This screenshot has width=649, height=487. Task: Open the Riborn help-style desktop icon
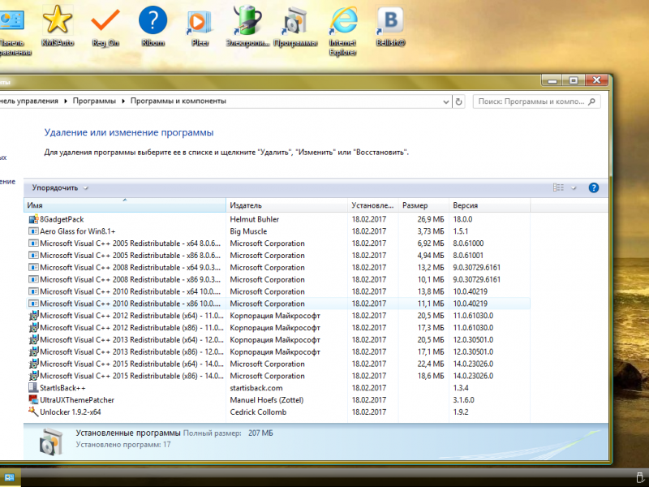[x=153, y=25]
